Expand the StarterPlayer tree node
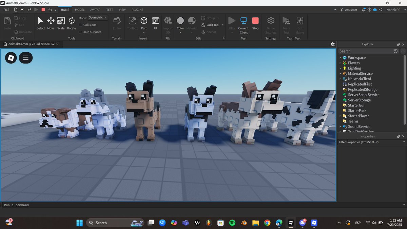 pyautogui.click(x=340, y=116)
